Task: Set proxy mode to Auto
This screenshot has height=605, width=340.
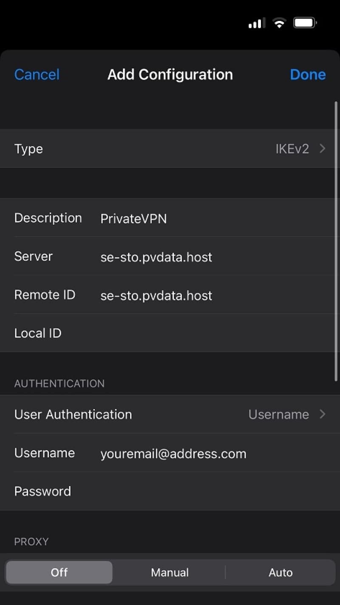Action: (x=280, y=572)
